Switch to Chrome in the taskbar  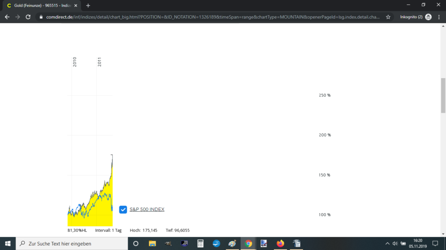coord(248,243)
